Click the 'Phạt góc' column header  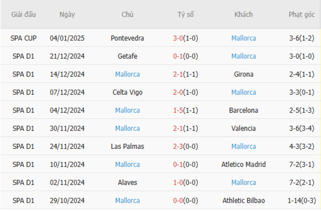click(302, 15)
